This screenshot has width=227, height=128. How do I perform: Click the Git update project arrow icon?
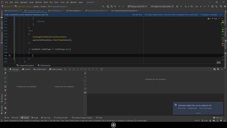coord(201,6)
